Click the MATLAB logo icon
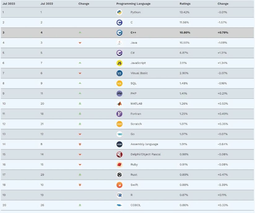256x213 pixels. pos(119,103)
